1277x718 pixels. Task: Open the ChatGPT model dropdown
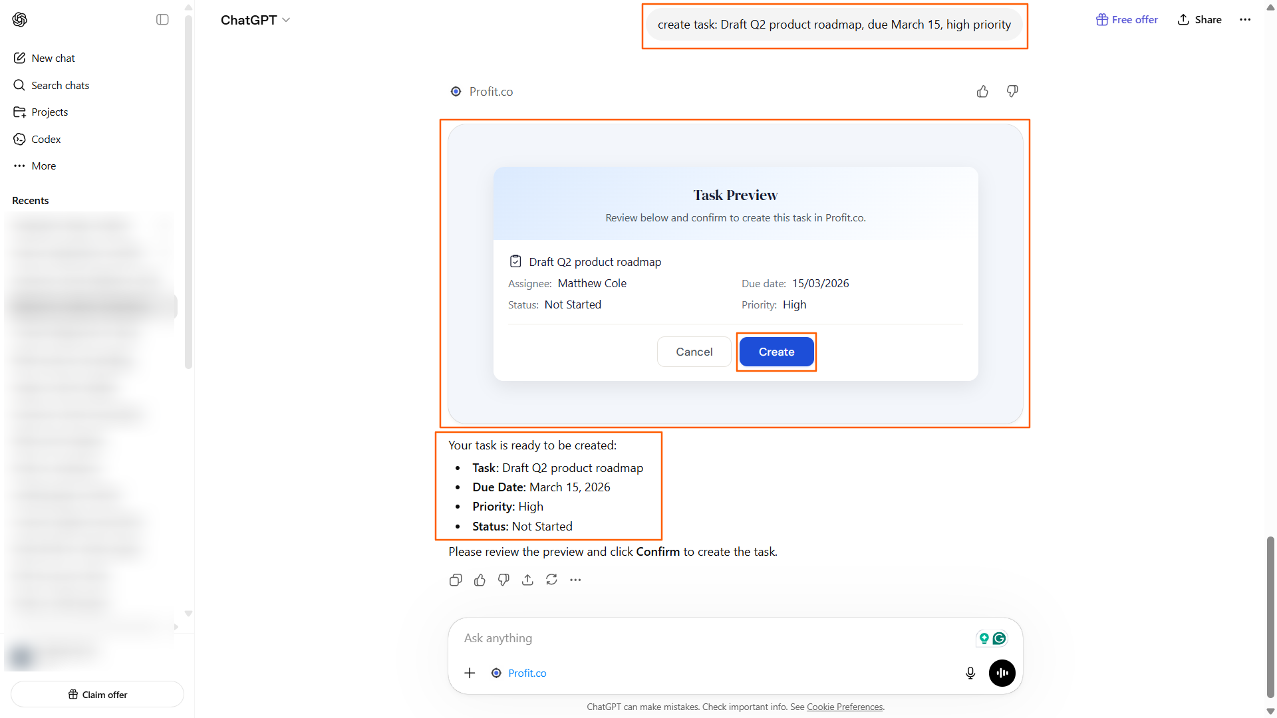click(x=255, y=20)
